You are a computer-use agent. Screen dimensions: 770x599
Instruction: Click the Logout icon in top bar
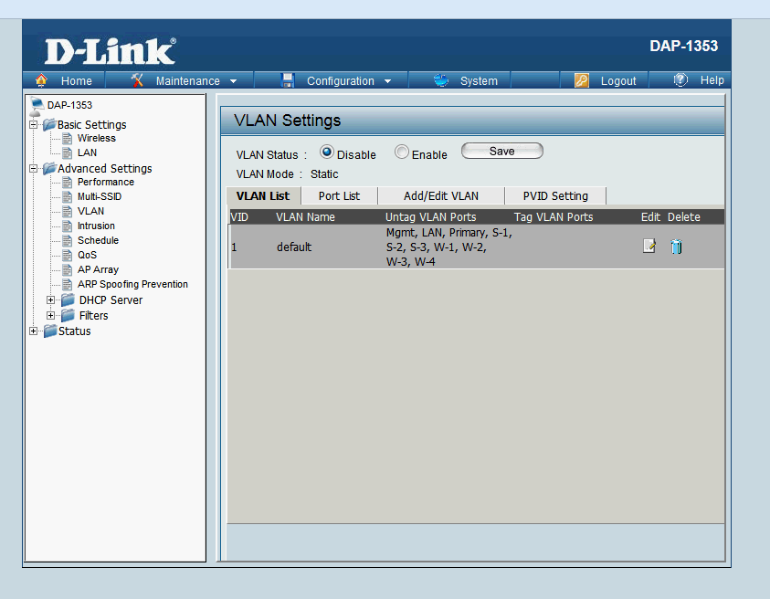582,80
